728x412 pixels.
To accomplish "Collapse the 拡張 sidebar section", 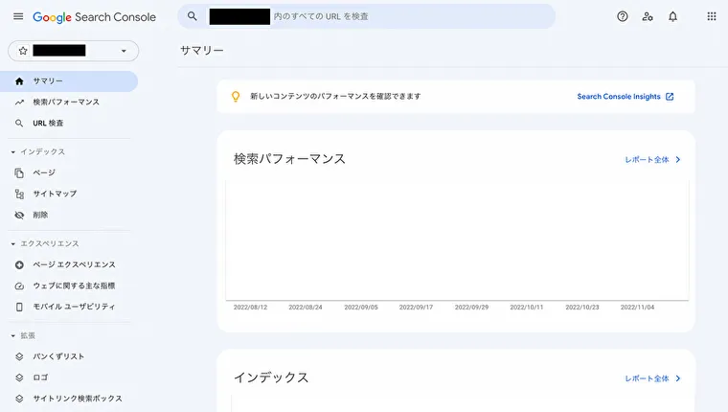I will click(13, 335).
